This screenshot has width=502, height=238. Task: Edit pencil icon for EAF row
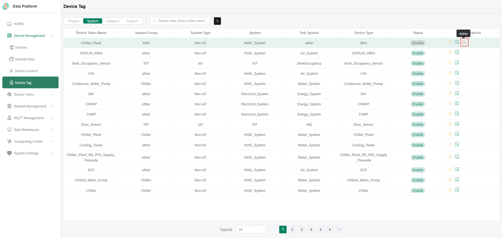[x=450, y=93]
